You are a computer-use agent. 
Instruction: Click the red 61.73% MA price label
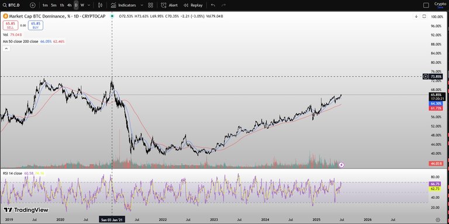[x=436, y=108]
